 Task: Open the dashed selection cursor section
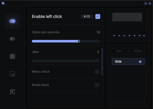point(12,74)
